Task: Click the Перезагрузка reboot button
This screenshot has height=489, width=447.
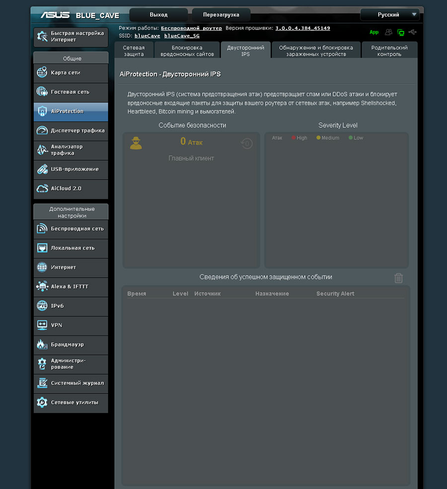Action: click(x=221, y=14)
